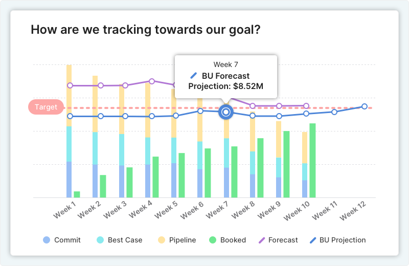The width and height of the screenshot is (409, 266).
Task: Click the Week 4 Forecast line point
Action: 152,81
